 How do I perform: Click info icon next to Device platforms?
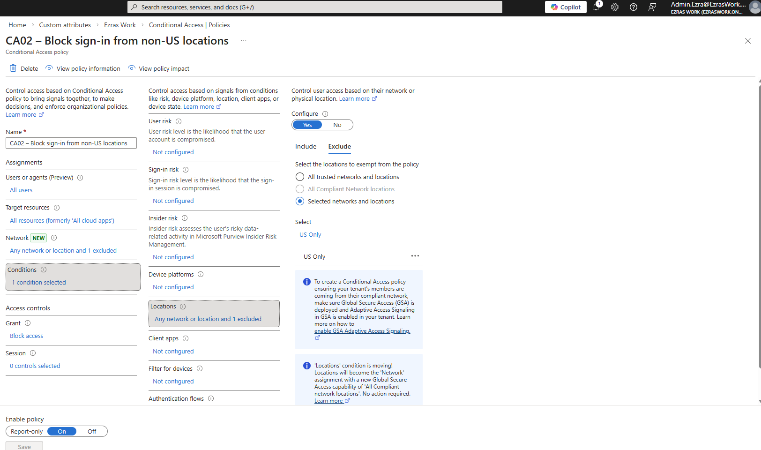coord(201,275)
